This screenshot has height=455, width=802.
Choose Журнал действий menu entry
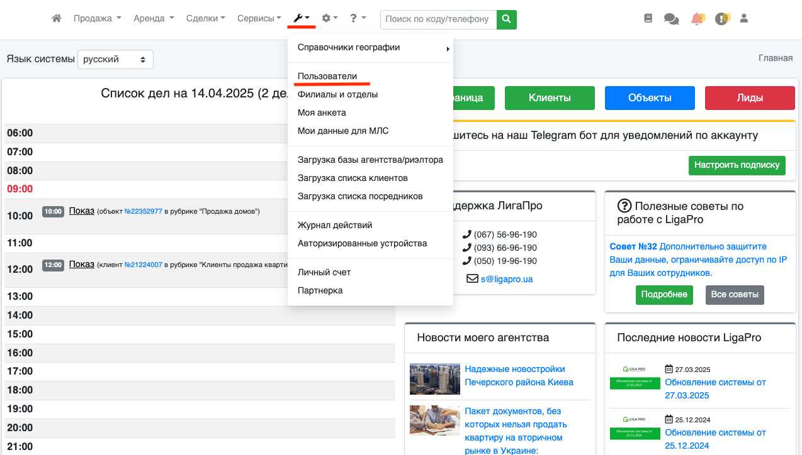[x=335, y=225]
